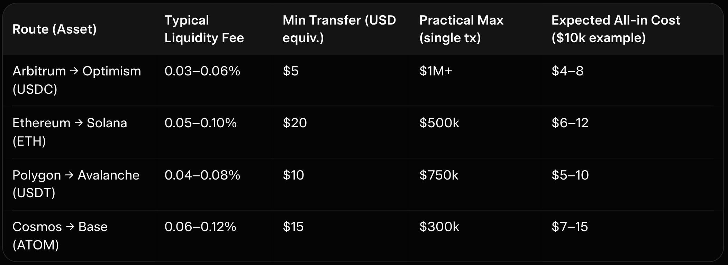Click the $500k practical max cell

click(x=439, y=123)
